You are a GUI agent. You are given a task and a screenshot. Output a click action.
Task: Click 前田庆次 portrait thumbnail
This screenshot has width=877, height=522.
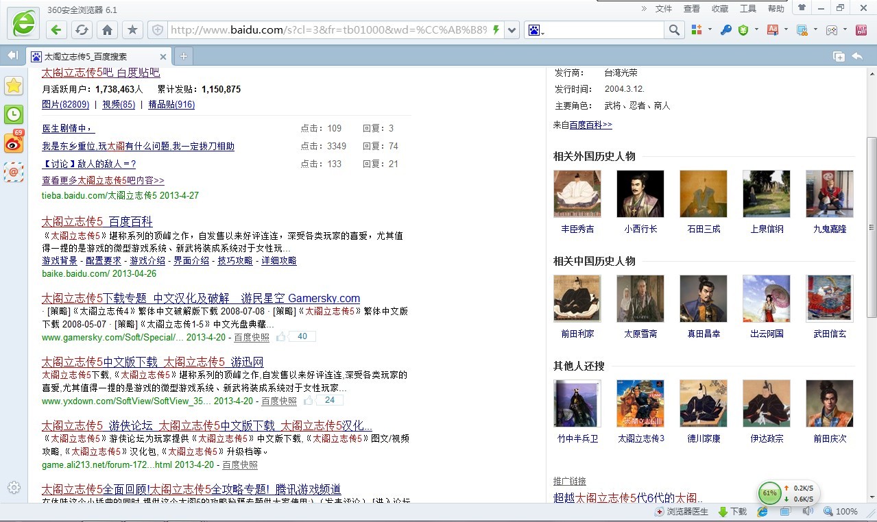click(830, 403)
